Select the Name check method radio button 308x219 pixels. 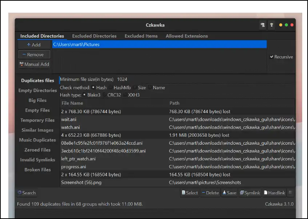pyautogui.click(x=150, y=87)
